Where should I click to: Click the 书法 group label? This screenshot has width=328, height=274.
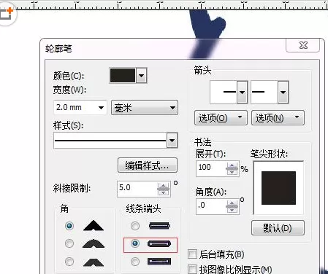[203, 142]
